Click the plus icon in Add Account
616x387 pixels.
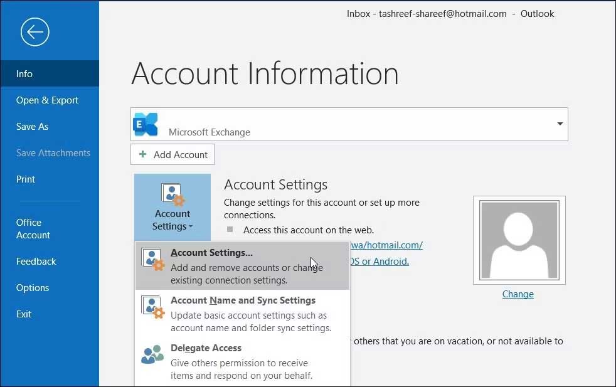tap(143, 154)
